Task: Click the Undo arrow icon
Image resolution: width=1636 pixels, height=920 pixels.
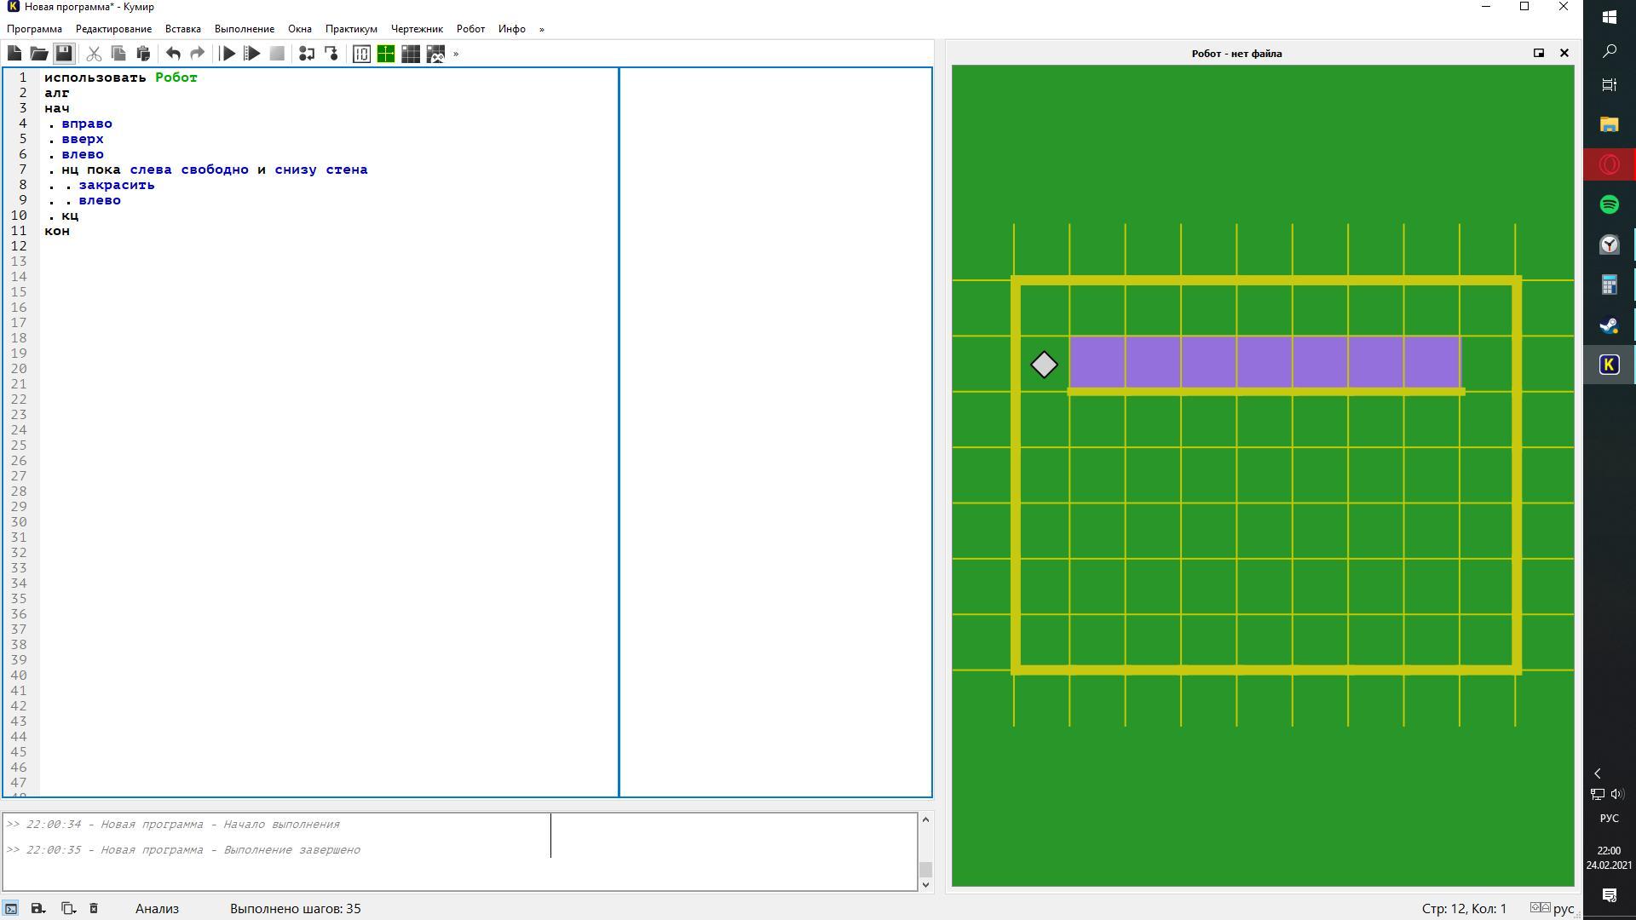Action: pyautogui.click(x=173, y=54)
